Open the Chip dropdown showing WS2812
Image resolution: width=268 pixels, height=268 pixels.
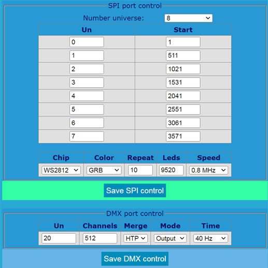pyautogui.click(x=61, y=170)
